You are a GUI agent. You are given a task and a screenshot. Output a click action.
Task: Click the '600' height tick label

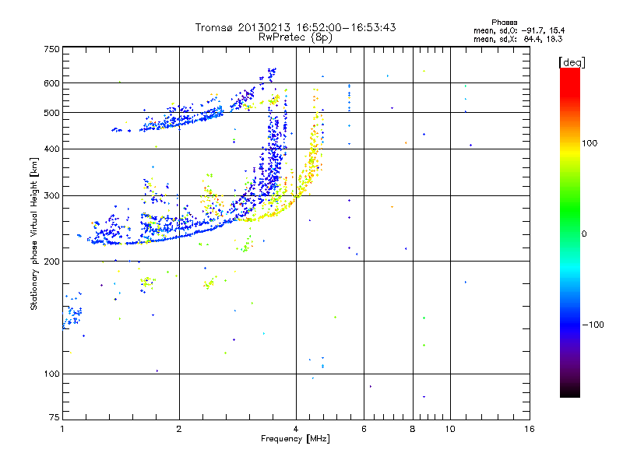pos(51,83)
